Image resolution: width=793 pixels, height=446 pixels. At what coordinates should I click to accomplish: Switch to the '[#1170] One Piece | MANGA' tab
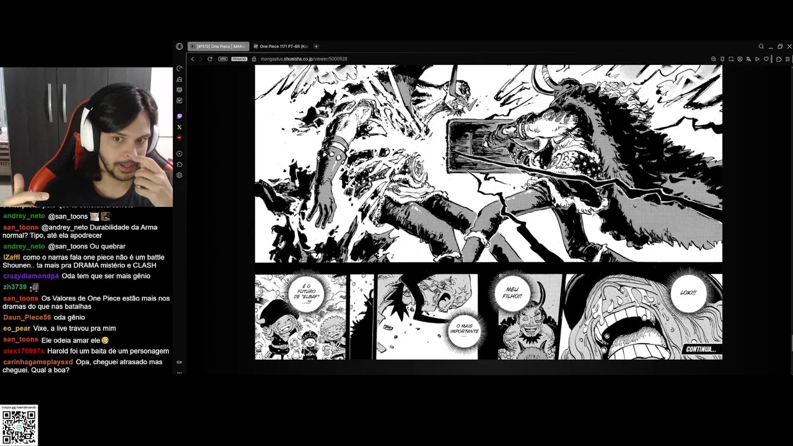(218, 46)
